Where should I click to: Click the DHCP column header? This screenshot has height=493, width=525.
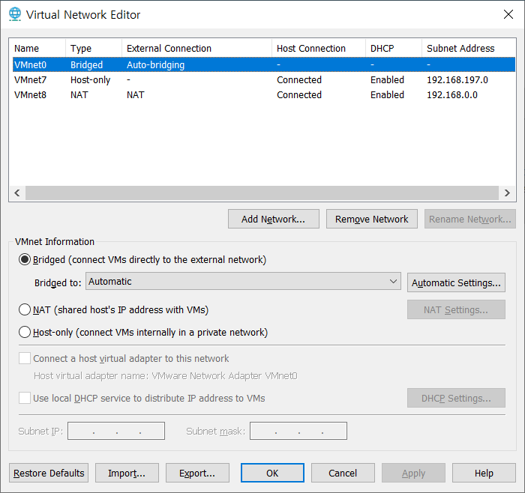394,48
